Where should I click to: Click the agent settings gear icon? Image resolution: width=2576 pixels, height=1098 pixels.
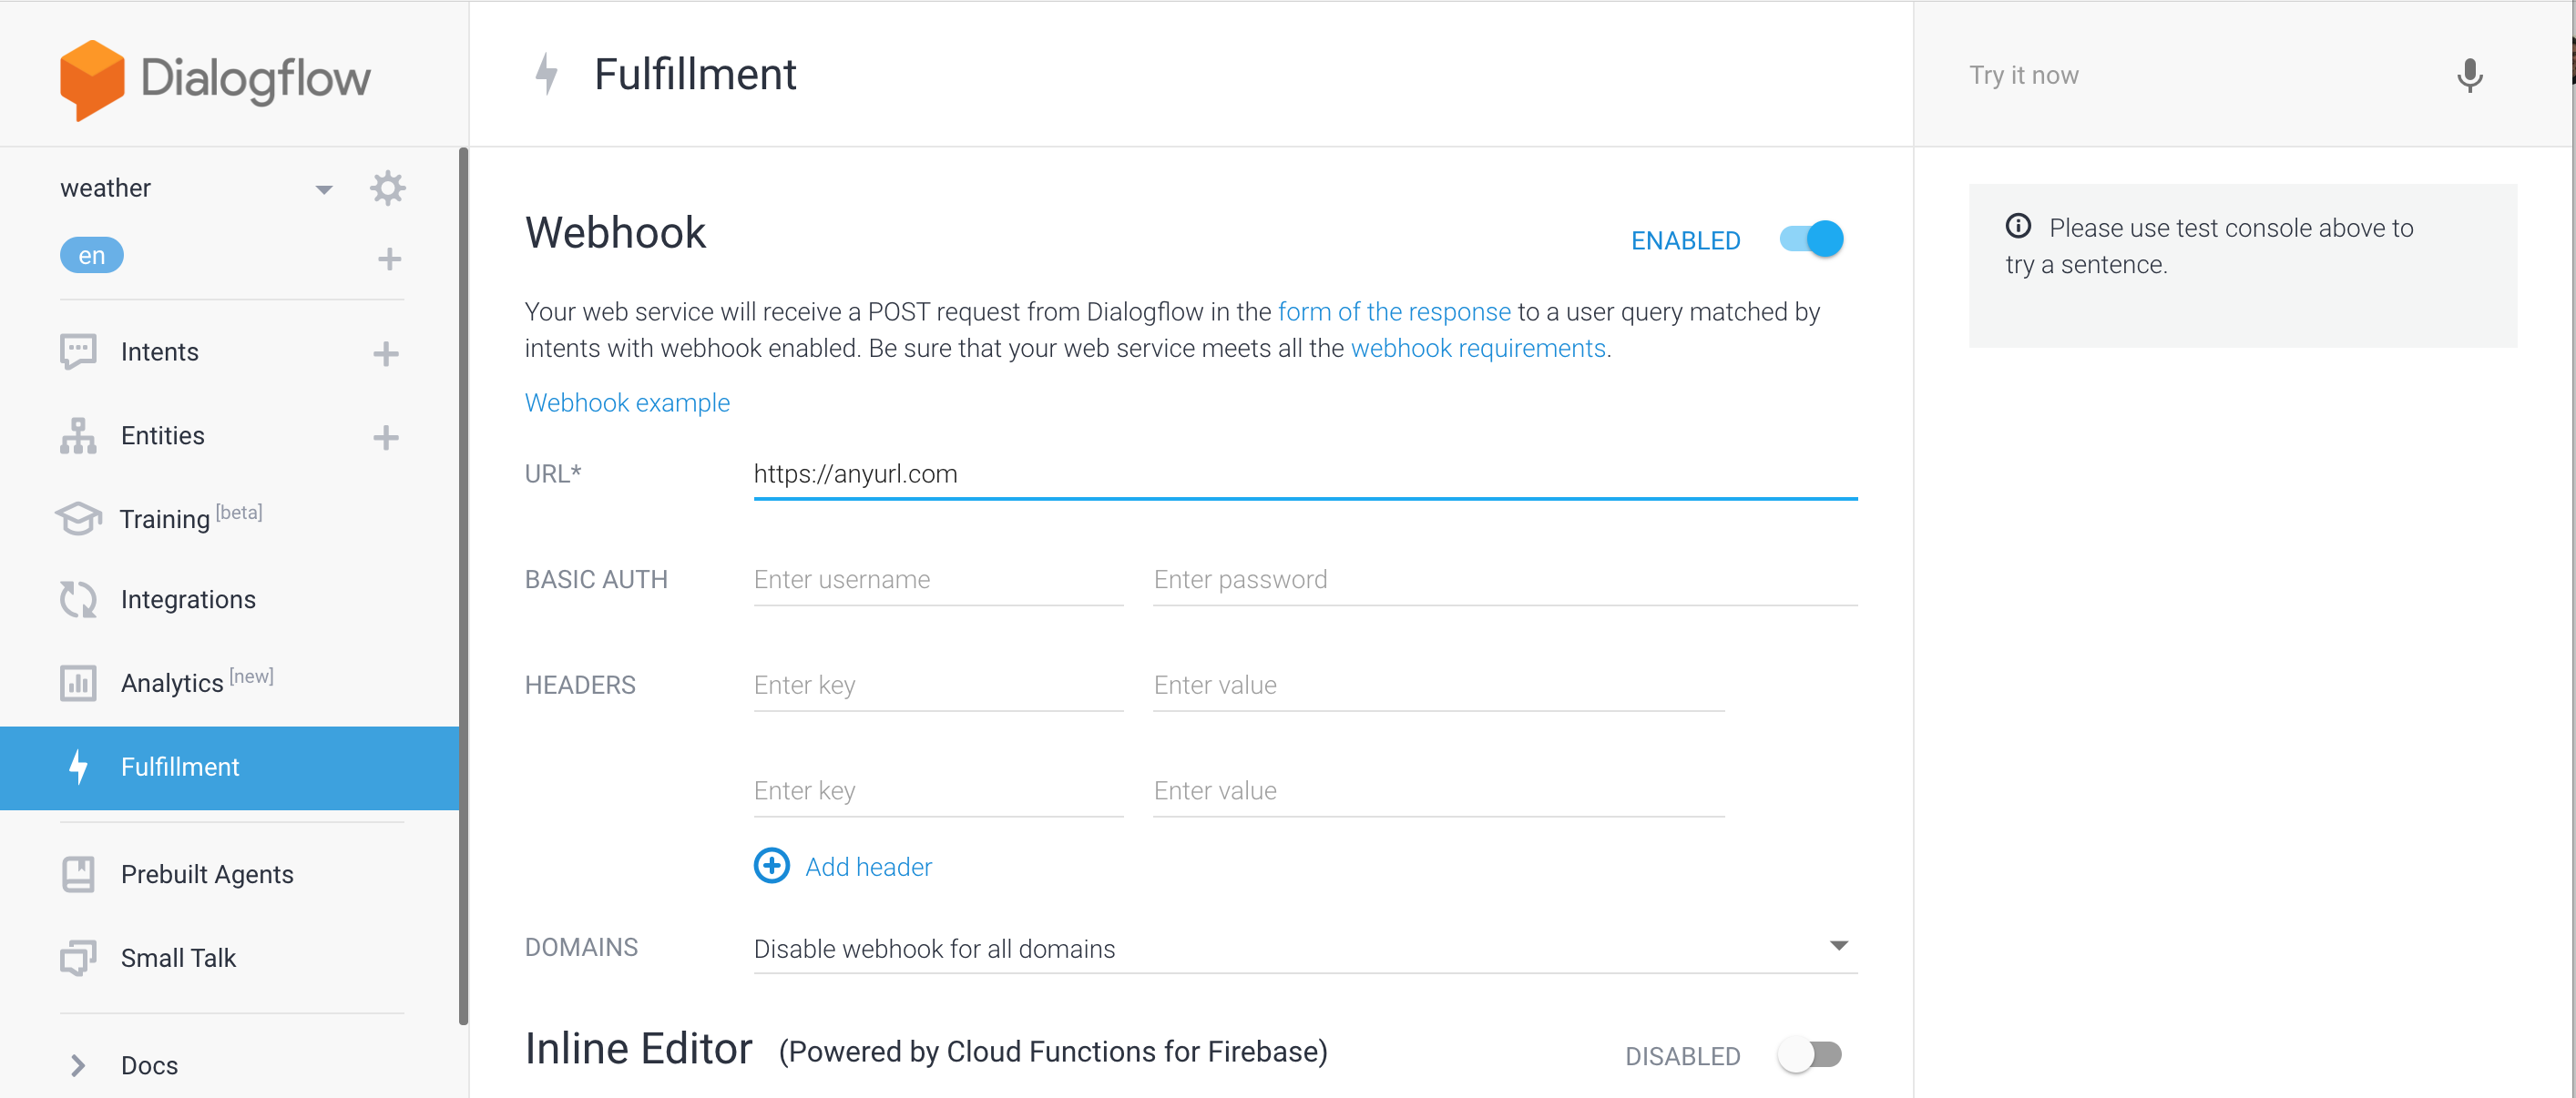[x=387, y=188]
